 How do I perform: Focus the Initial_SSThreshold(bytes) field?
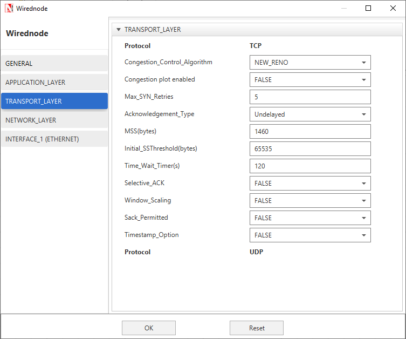tap(310, 149)
